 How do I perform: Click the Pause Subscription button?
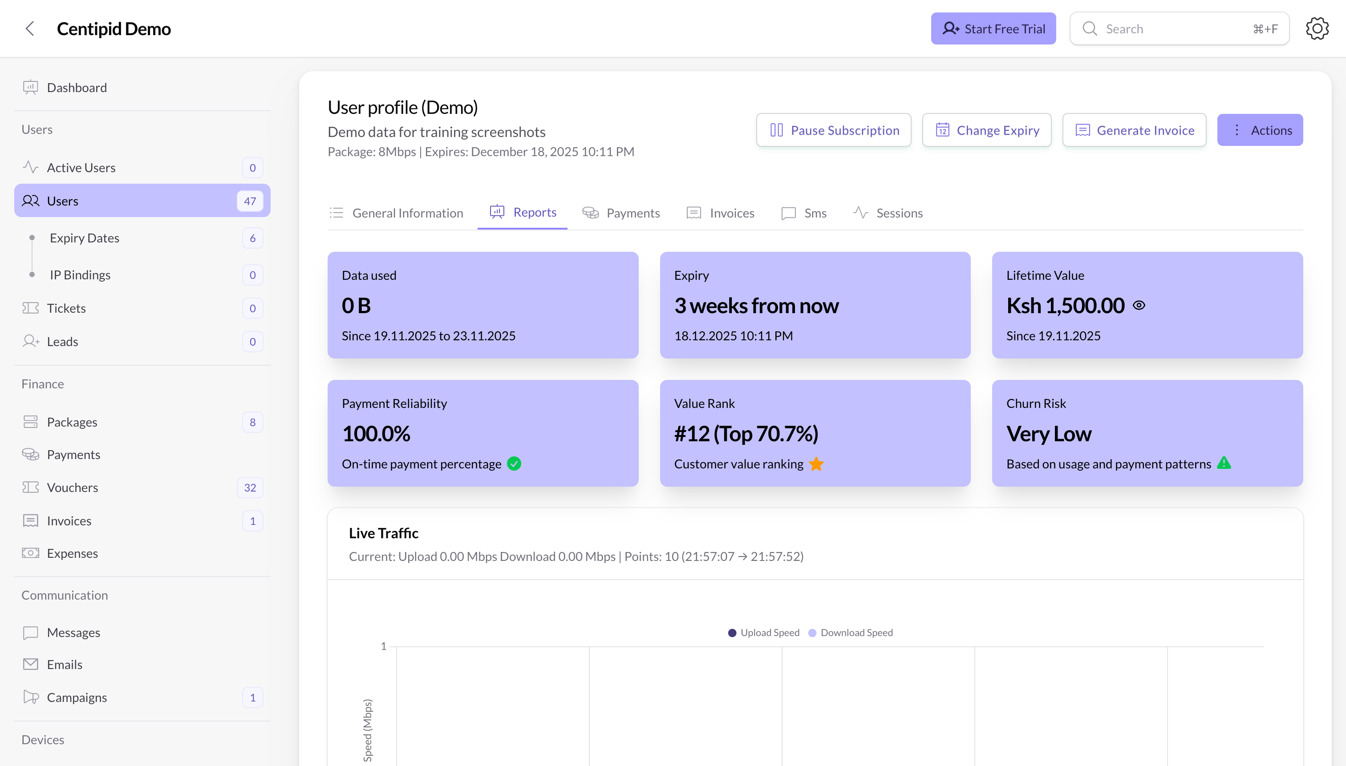coord(833,129)
